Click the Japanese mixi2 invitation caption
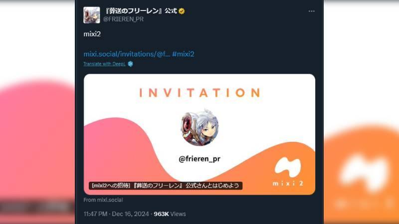This screenshot has width=399, height=224. tap(166, 185)
